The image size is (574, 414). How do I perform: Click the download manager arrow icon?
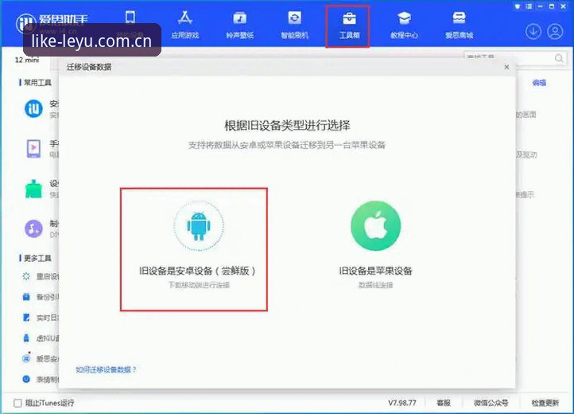pos(533,32)
